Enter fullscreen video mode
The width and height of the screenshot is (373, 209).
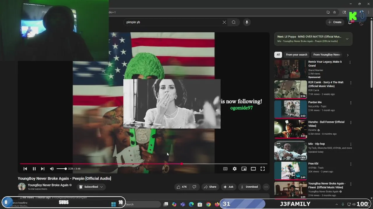pyautogui.click(x=263, y=169)
